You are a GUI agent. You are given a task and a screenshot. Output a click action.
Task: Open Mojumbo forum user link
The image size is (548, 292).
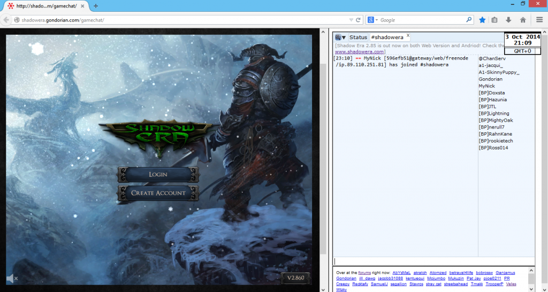pyautogui.click(x=436, y=279)
